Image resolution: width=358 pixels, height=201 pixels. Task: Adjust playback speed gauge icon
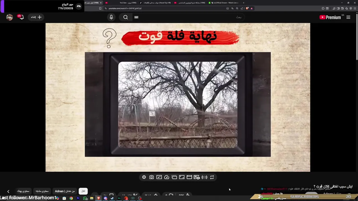tap(167, 177)
